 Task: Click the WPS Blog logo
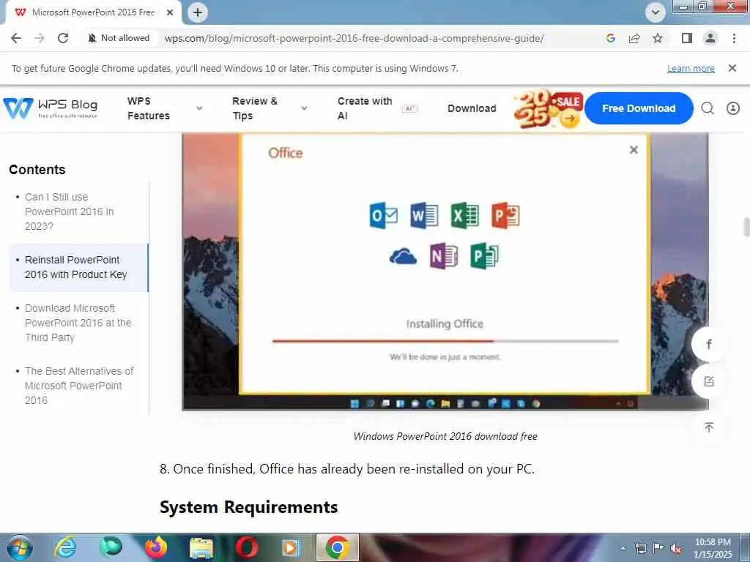[51, 108]
